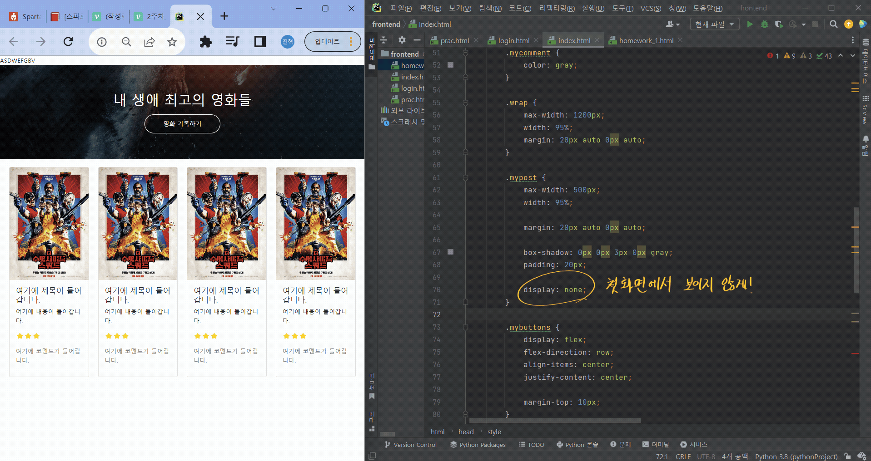Screen dimensions: 871x461
Task: Switch to Sparta Chrome tab
Action: tap(26, 17)
